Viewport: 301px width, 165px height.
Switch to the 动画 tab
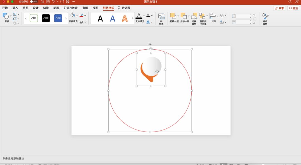coord(56,8)
